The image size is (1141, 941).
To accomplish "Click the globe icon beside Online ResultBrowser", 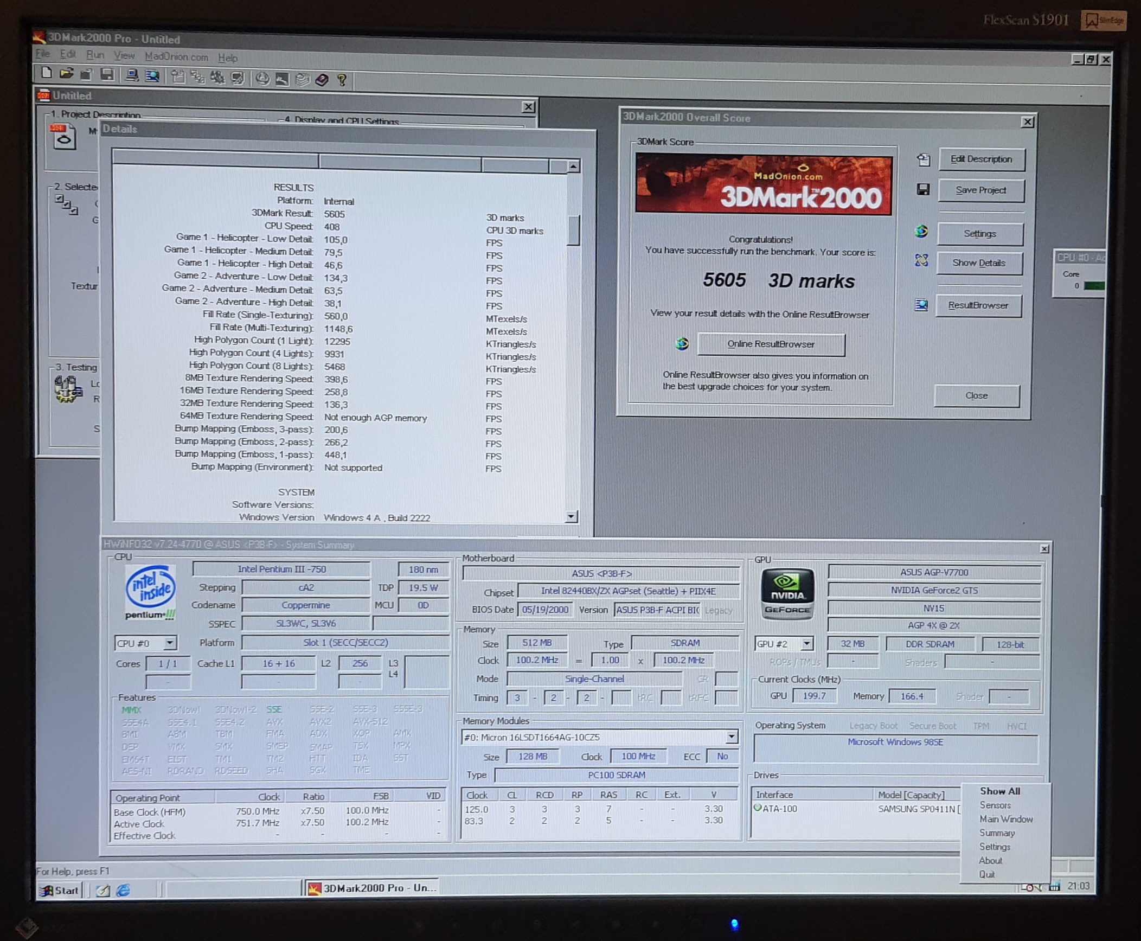I will 682,344.
